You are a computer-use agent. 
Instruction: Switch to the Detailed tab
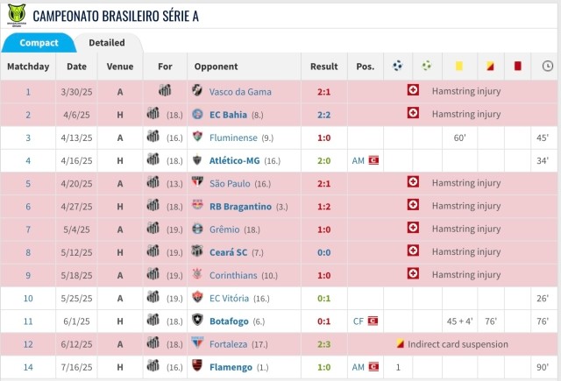pos(106,43)
